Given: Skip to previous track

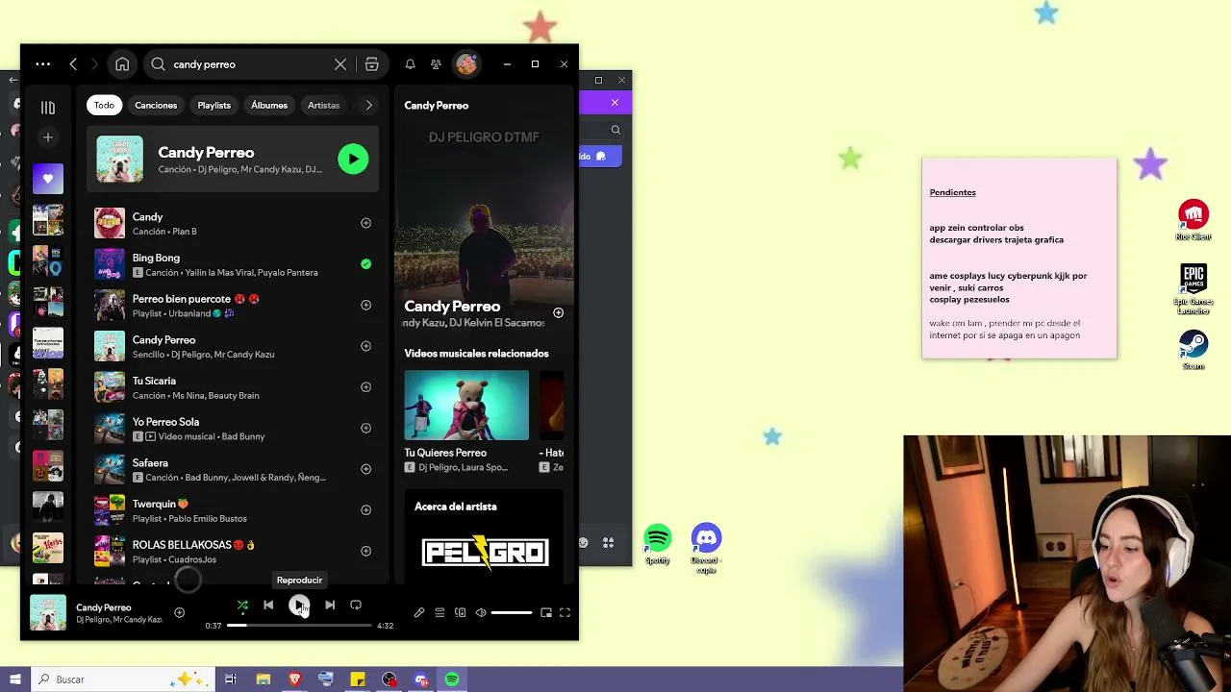Looking at the screenshot, I should pyautogui.click(x=268, y=605).
